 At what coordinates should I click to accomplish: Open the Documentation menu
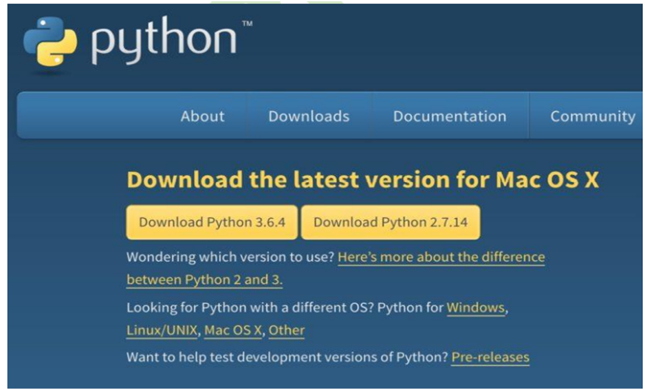click(450, 116)
